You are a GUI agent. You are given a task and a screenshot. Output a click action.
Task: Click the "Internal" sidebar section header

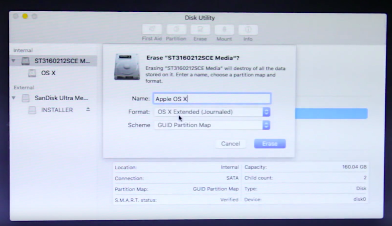[x=23, y=50]
